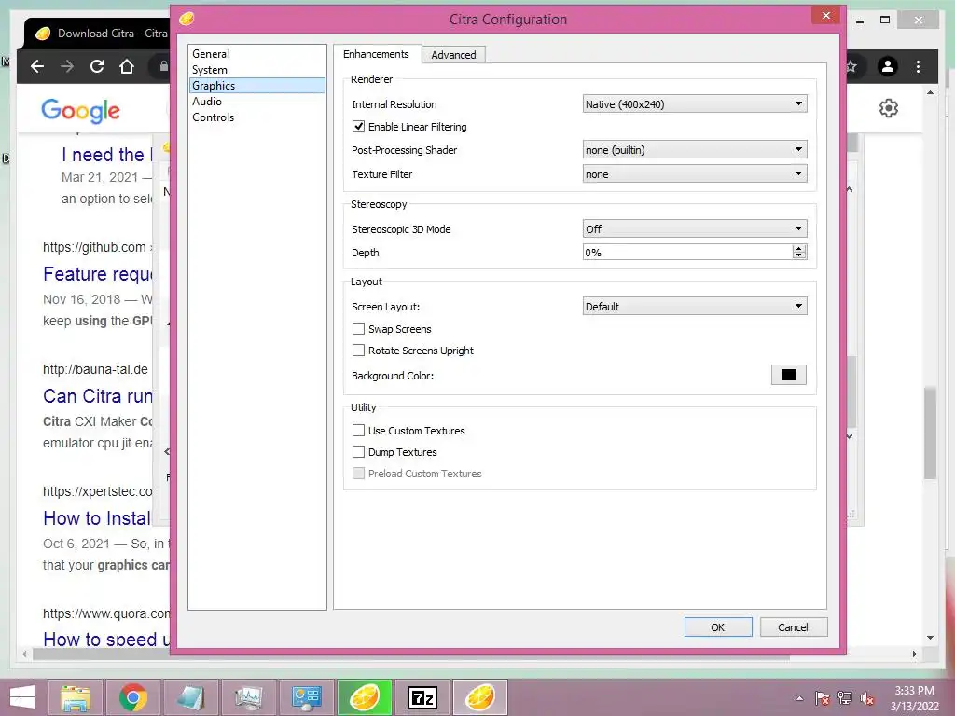Open the notepad-style taskbar icon
The image size is (955, 716).
(x=191, y=697)
